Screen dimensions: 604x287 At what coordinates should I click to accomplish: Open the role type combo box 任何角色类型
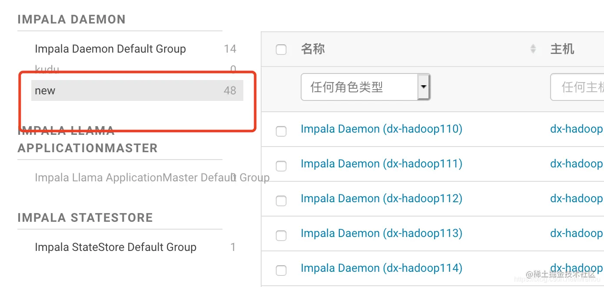pos(365,87)
